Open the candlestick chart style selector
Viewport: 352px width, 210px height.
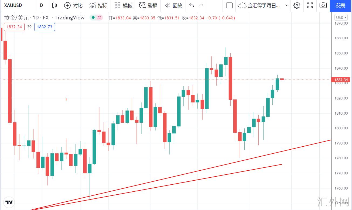click(x=54, y=5)
